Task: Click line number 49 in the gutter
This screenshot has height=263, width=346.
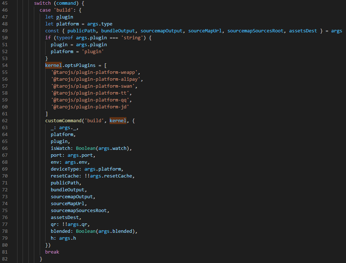Action: point(5,31)
